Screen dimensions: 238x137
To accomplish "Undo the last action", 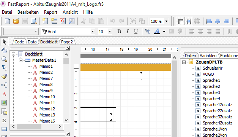I will point(112,21).
